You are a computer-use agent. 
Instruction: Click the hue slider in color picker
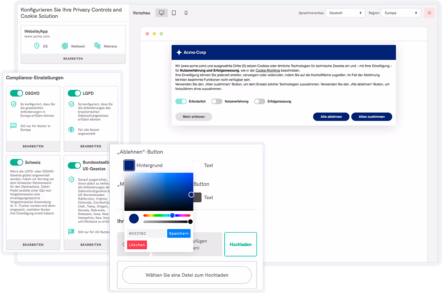pos(167,216)
